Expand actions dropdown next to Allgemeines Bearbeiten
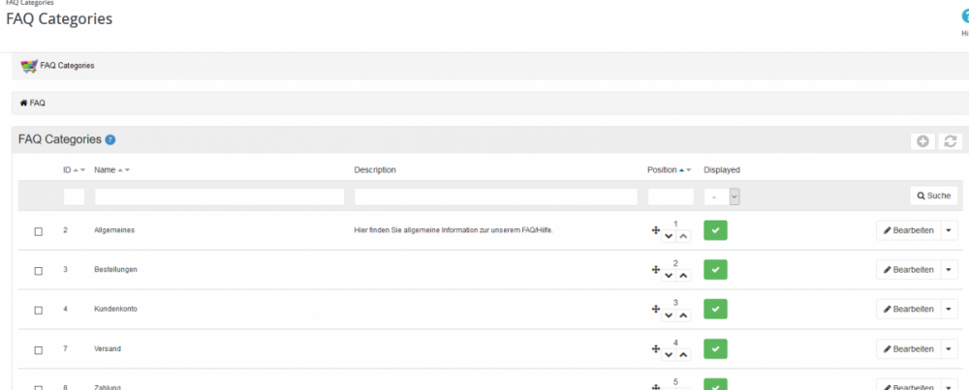This screenshot has width=969, height=390. (x=949, y=230)
